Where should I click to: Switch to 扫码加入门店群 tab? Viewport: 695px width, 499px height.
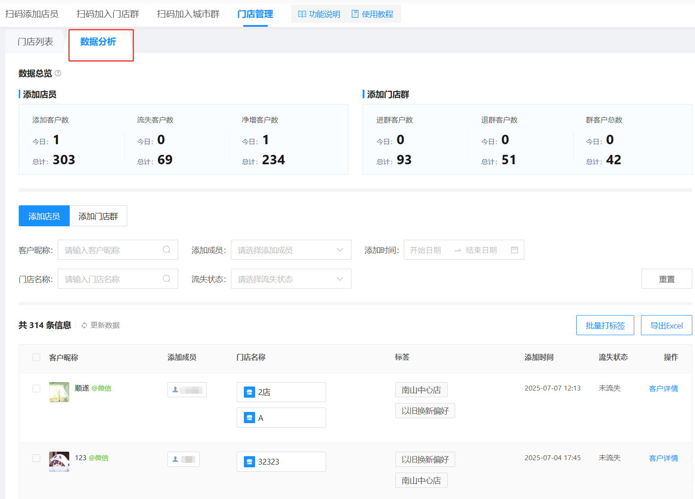108,14
